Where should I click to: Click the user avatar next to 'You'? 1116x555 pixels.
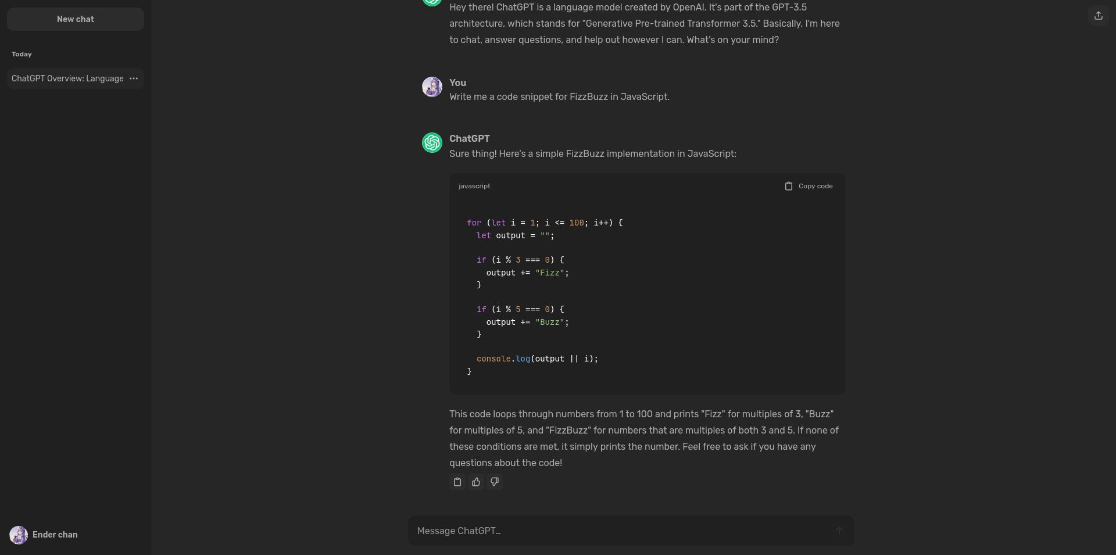432,87
